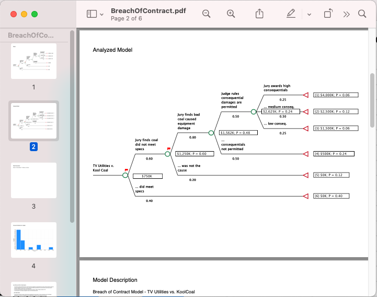Click 'Judge rules consequential damages are permitted'
This screenshot has height=297, width=377.
232,100
